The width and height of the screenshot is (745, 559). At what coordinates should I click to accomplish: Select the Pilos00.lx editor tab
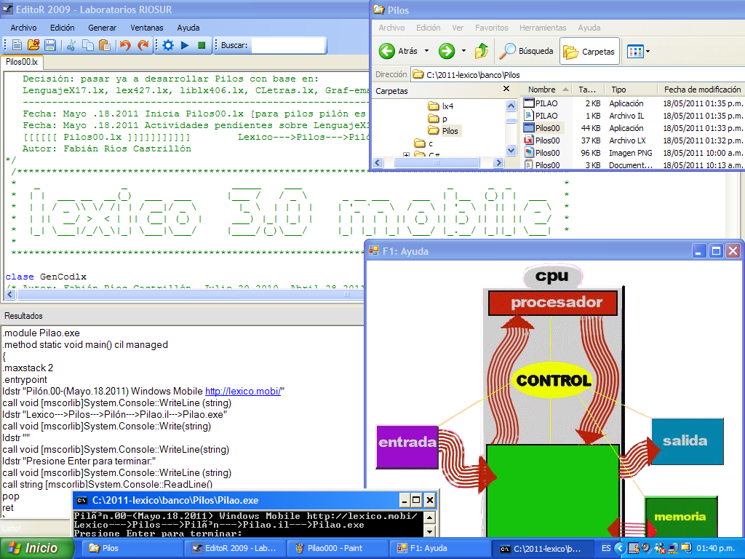click(x=21, y=63)
